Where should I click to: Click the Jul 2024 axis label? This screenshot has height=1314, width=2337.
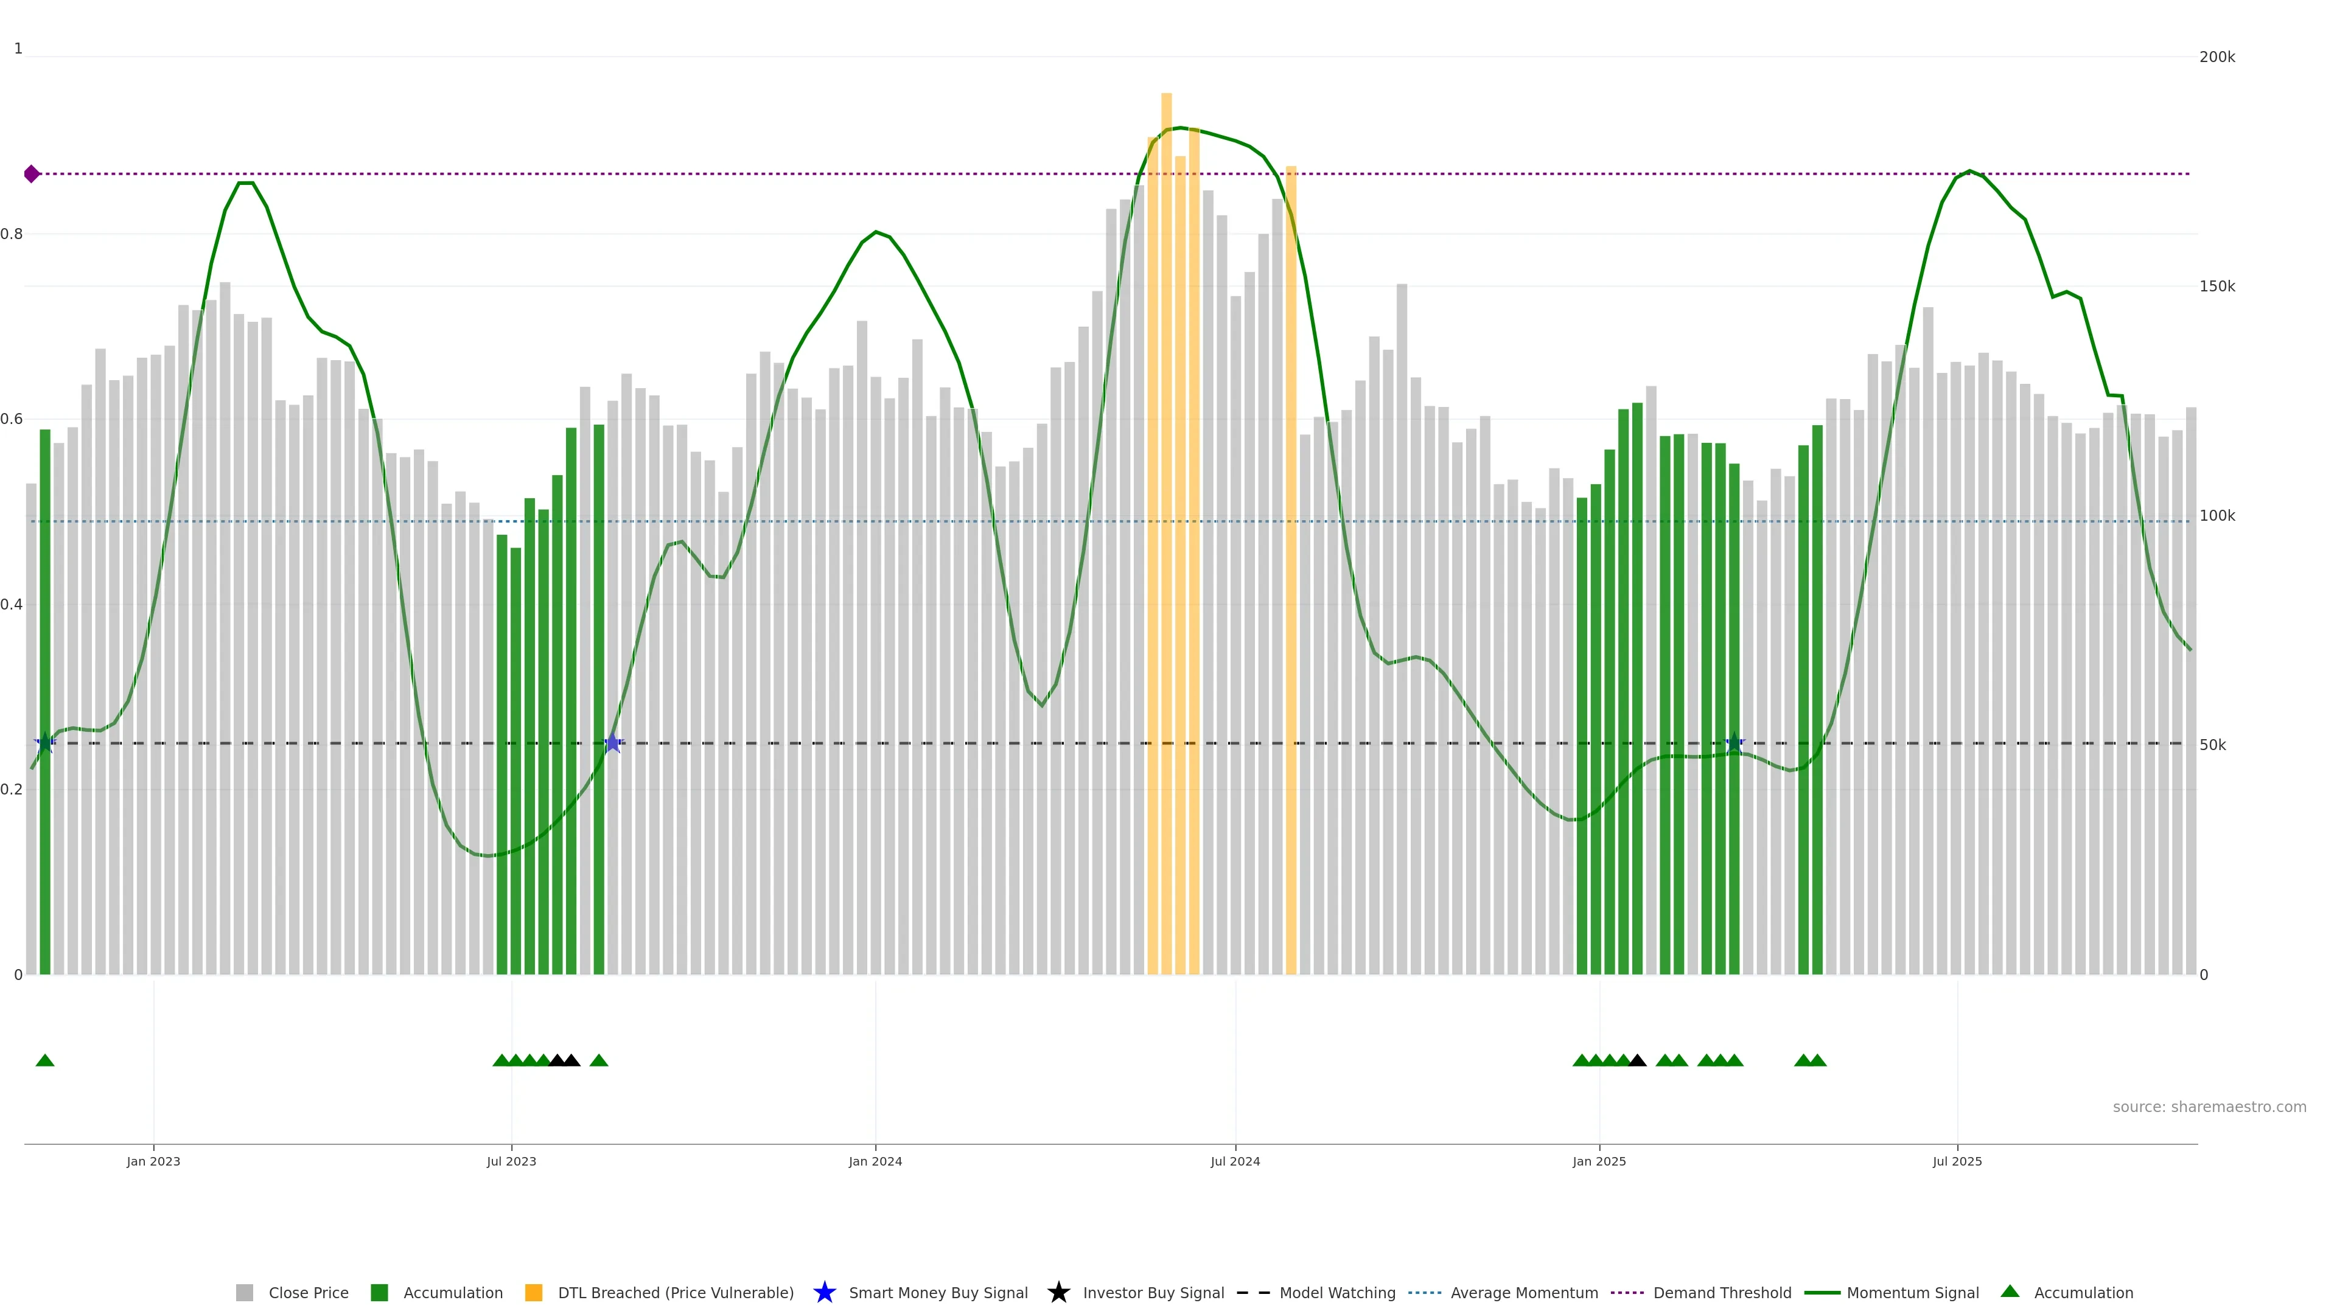(1235, 1161)
